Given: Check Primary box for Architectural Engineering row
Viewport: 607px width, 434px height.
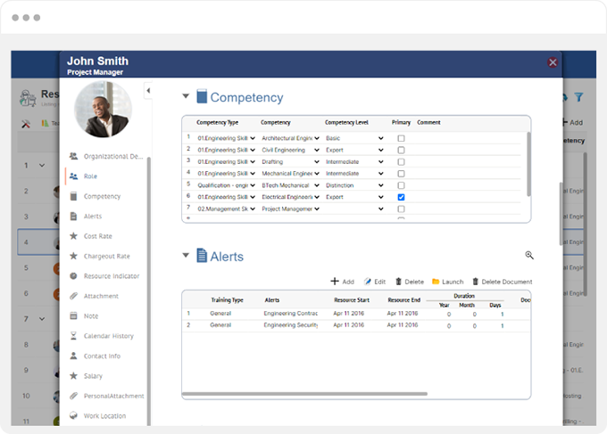Looking at the screenshot, I should (x=401, y=138).
